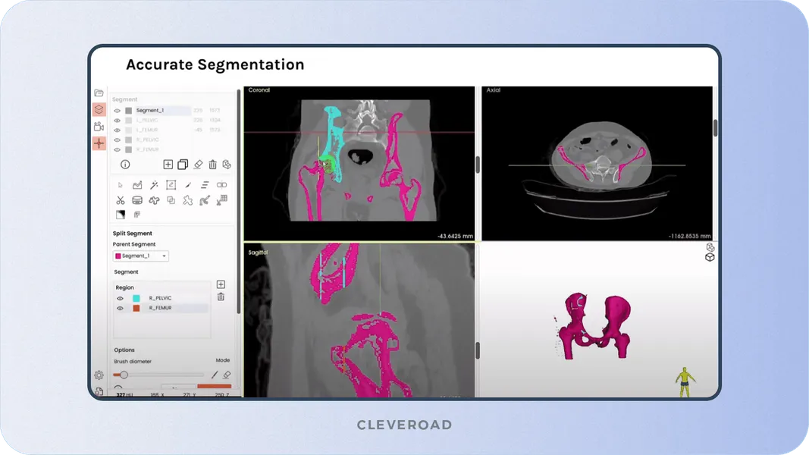Open the settings gear in sidebar
809x455 pixels.
[99, 375]
